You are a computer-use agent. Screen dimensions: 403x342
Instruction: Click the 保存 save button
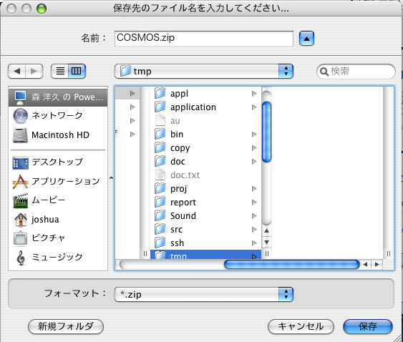[368, 326]
